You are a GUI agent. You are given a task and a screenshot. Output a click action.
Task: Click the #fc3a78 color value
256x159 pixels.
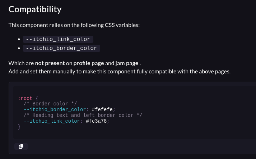(x=96, y=121)
